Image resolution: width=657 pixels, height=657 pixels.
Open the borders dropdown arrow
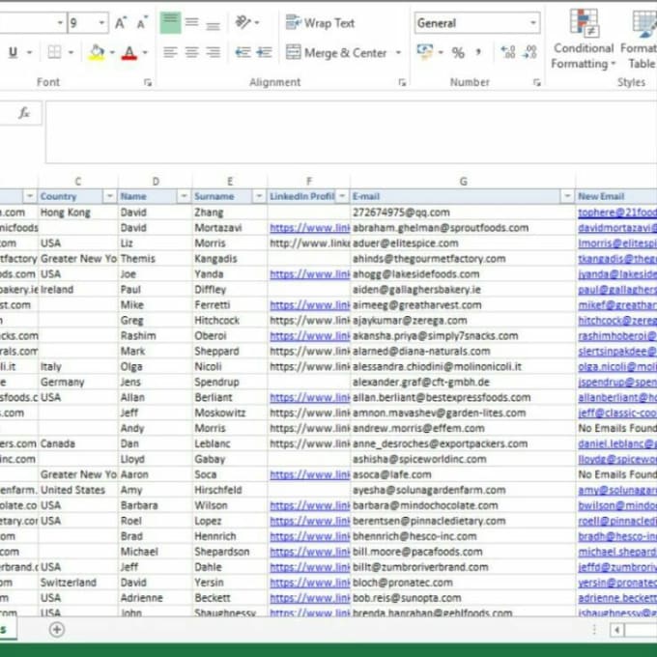point(71,53)
